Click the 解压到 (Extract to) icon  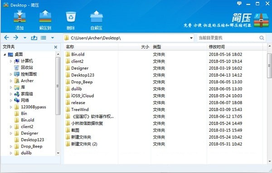(x=45, y=16)
